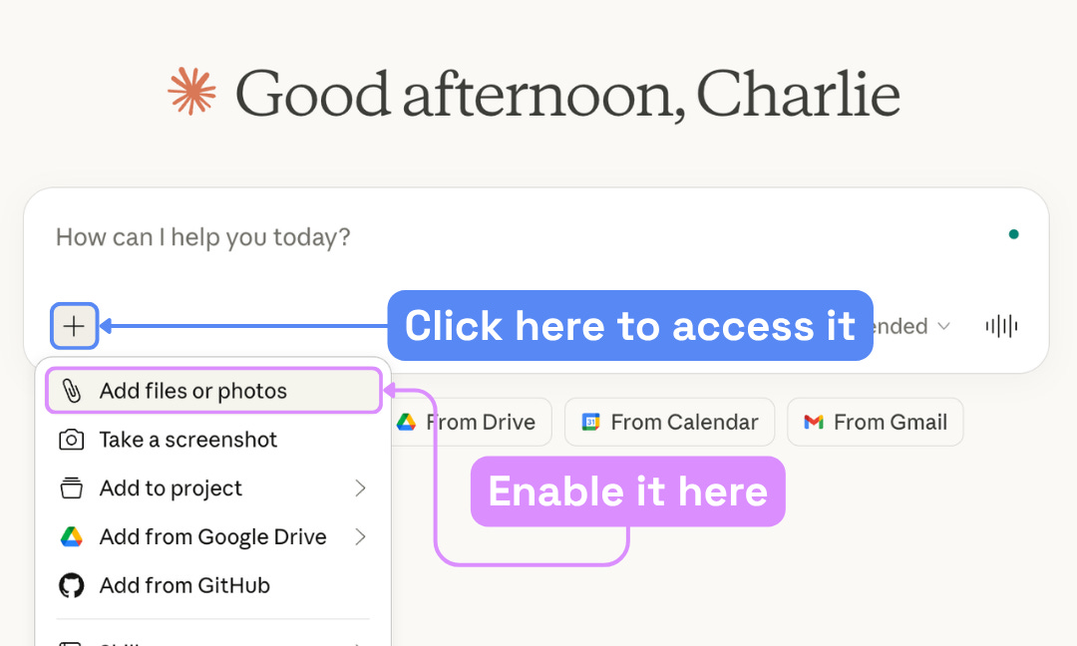Click the green status dot indicator
The width and height of the screenshot is (1077, 646).
click(x=1014, y=233)
